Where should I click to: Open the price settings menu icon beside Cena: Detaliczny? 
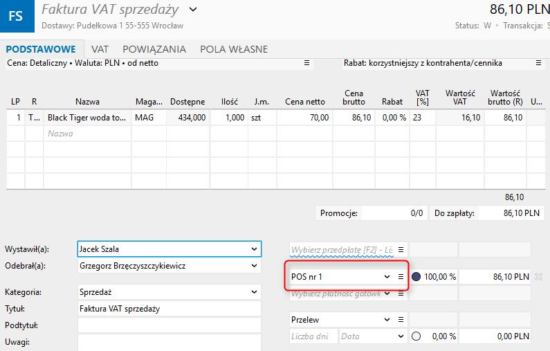pos(306,63)
